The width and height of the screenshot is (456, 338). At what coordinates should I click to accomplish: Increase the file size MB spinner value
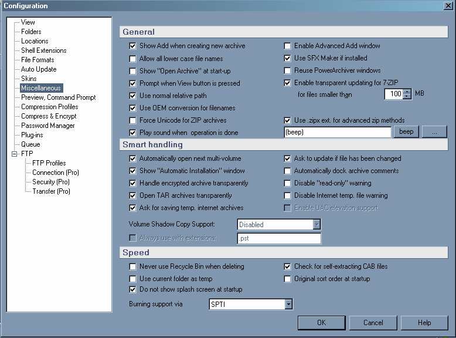click(407, 91)
